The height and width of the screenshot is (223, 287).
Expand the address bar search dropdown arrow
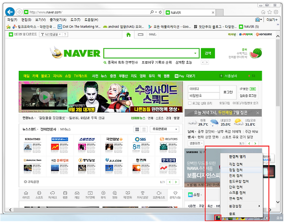156,12
